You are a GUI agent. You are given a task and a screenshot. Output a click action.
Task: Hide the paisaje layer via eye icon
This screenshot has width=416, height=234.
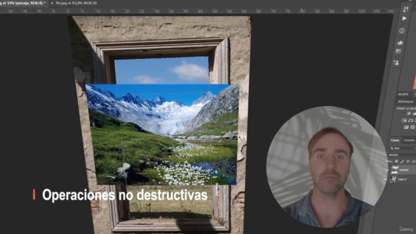(387, 170)
